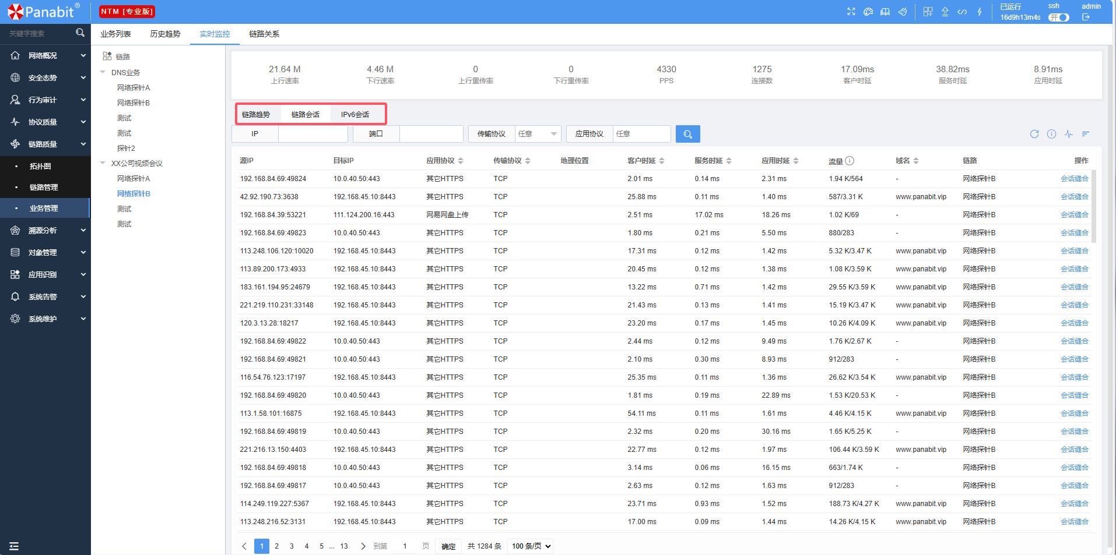Click the 确定 pagination button
The height and width of the screenshot is (555, 1116).
coord(448,546)
